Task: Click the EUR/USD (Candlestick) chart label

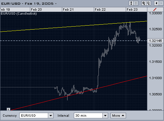Action: pyautogui.click(x=19, y=14)
